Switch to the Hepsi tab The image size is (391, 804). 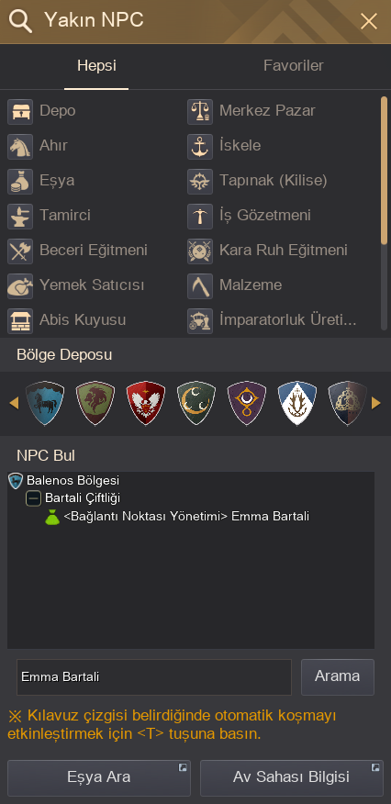click(96, 66)
